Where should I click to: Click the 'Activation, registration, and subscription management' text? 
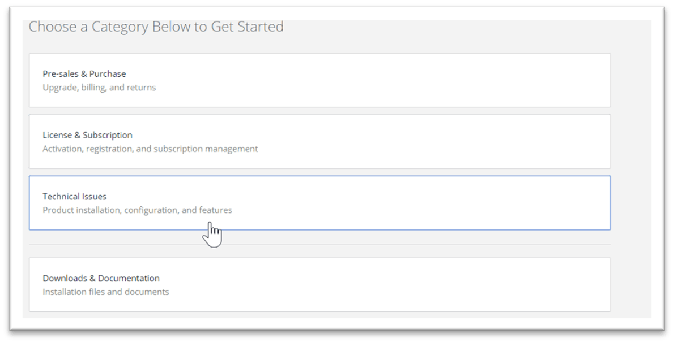tap(151, 149)
